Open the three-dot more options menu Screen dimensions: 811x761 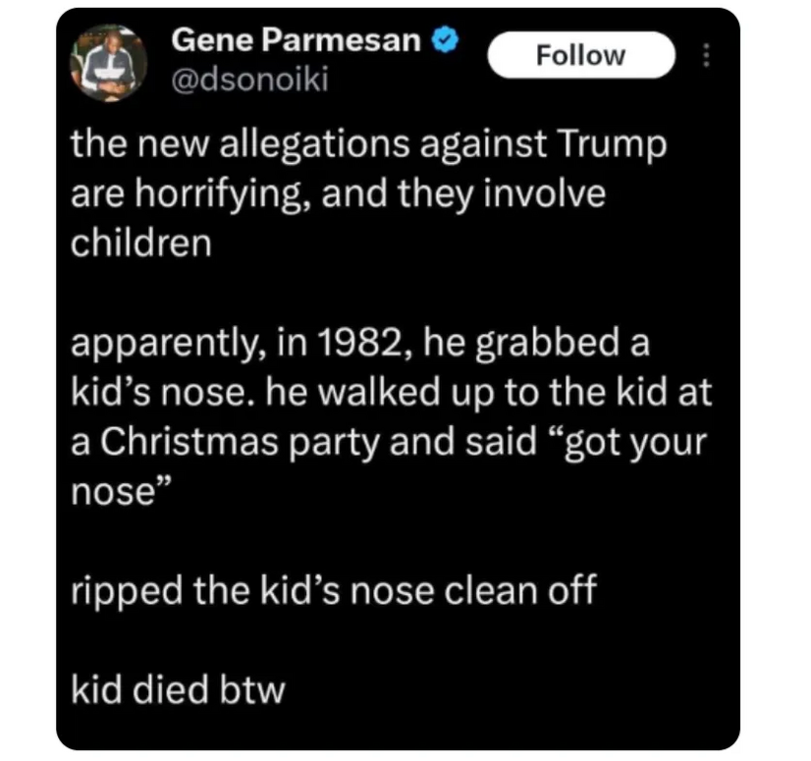[704, 56]
